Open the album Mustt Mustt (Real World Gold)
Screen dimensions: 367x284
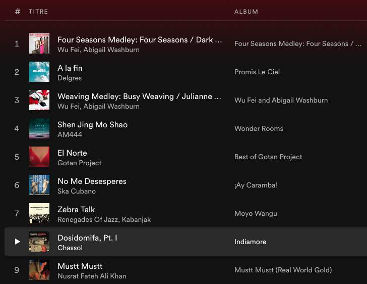[283, 270]
